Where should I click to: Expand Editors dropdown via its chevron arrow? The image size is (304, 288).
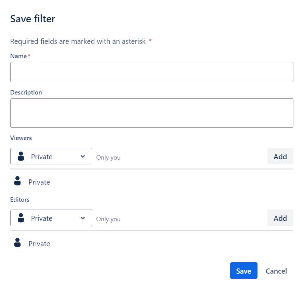(82, 218)
